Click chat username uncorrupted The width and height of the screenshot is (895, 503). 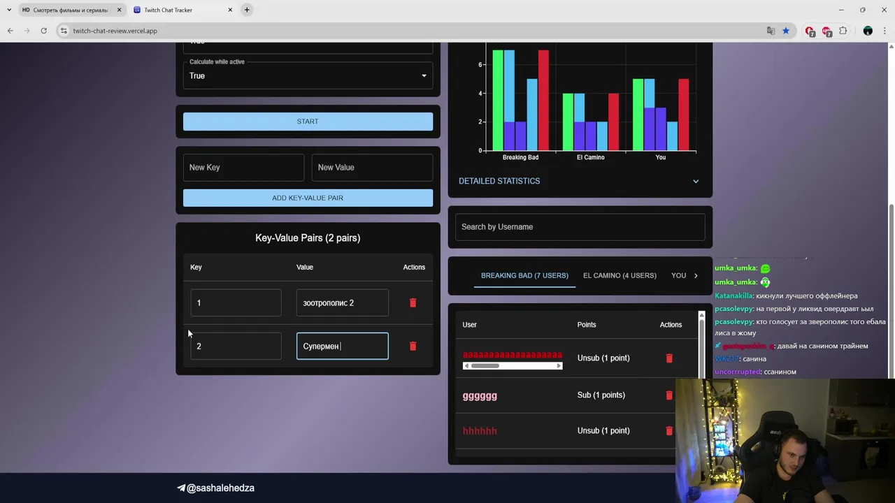click(737, 372)
